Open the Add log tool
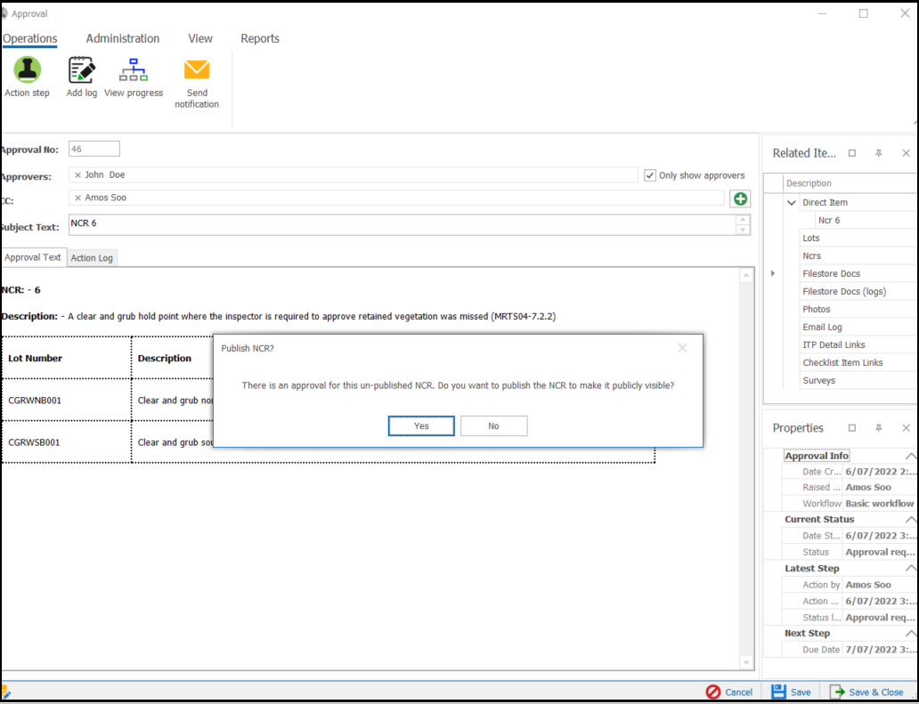This screenshot has height=704, width=919. 81,70
